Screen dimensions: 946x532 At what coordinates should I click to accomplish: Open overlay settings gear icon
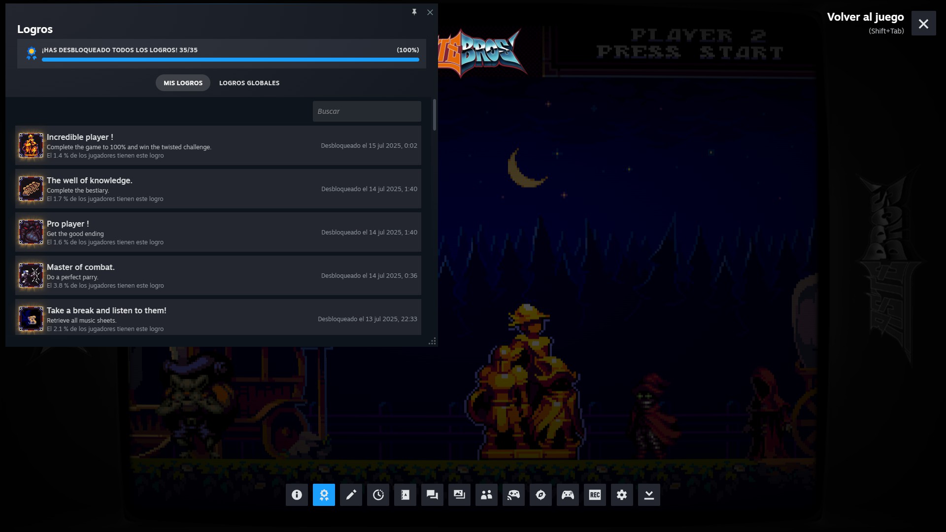pos(622,495)
